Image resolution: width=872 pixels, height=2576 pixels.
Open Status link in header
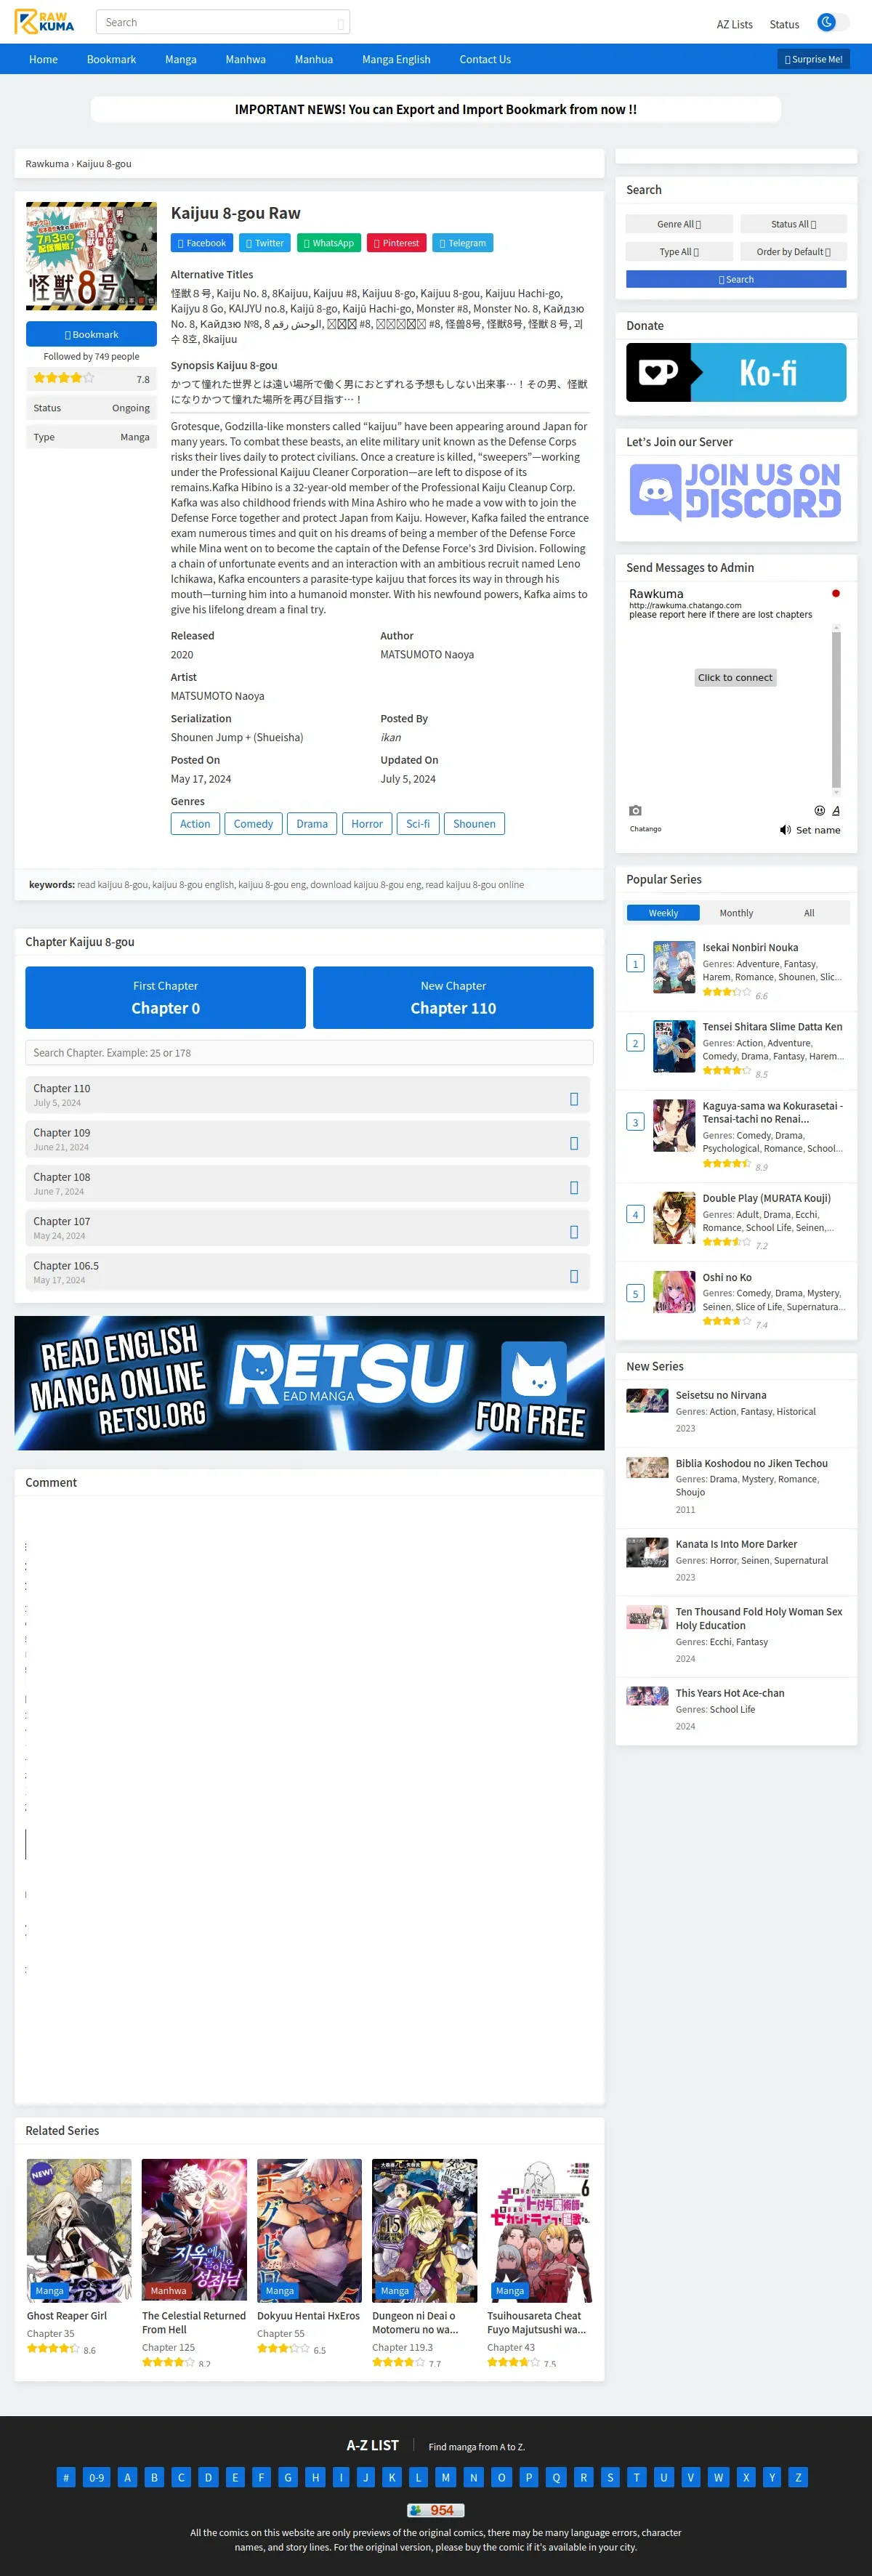(x=784, y=24)
